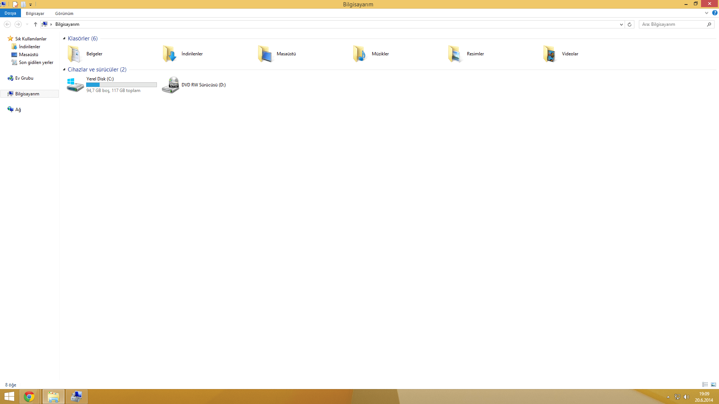Switch to the large icons view in the status bar

point(713,385)
